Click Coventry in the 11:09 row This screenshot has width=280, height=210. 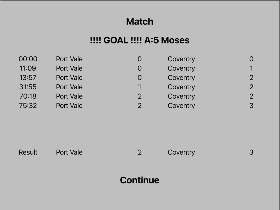181,68
